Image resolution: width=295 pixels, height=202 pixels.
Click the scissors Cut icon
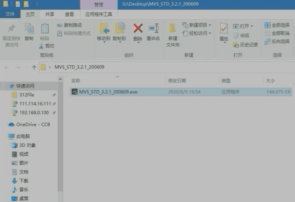click(x=41, y=46)
